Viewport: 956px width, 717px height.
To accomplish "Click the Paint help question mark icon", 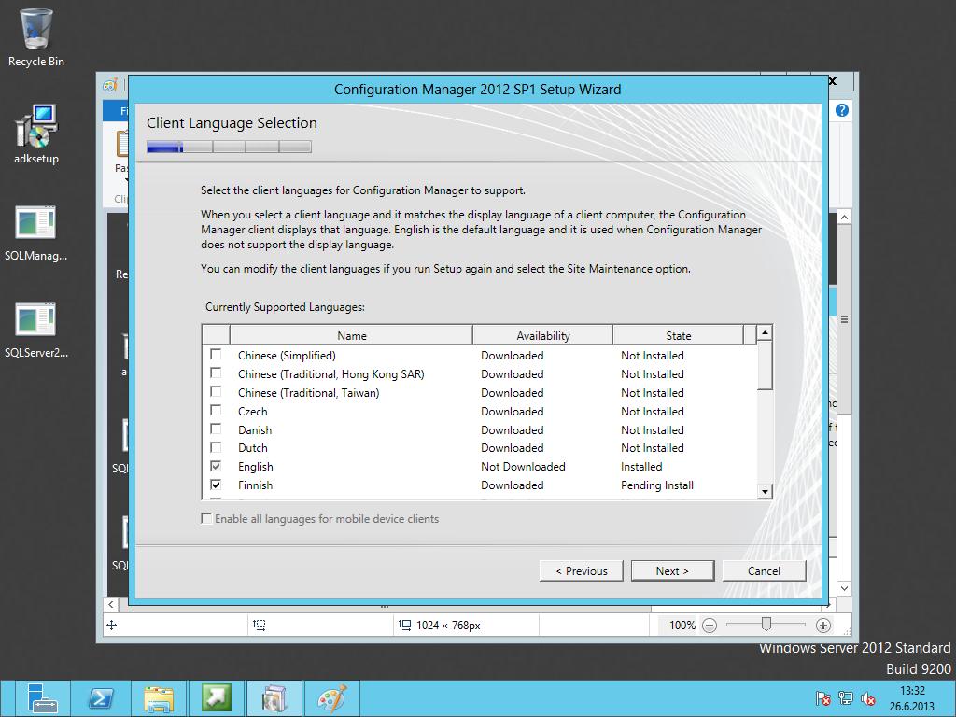I will coord(842,110).
